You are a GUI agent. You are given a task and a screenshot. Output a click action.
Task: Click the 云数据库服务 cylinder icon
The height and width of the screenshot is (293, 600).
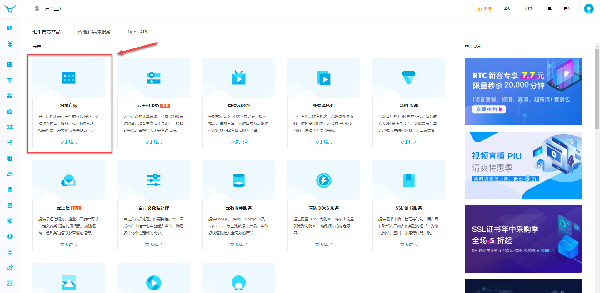tap(239, 180)
